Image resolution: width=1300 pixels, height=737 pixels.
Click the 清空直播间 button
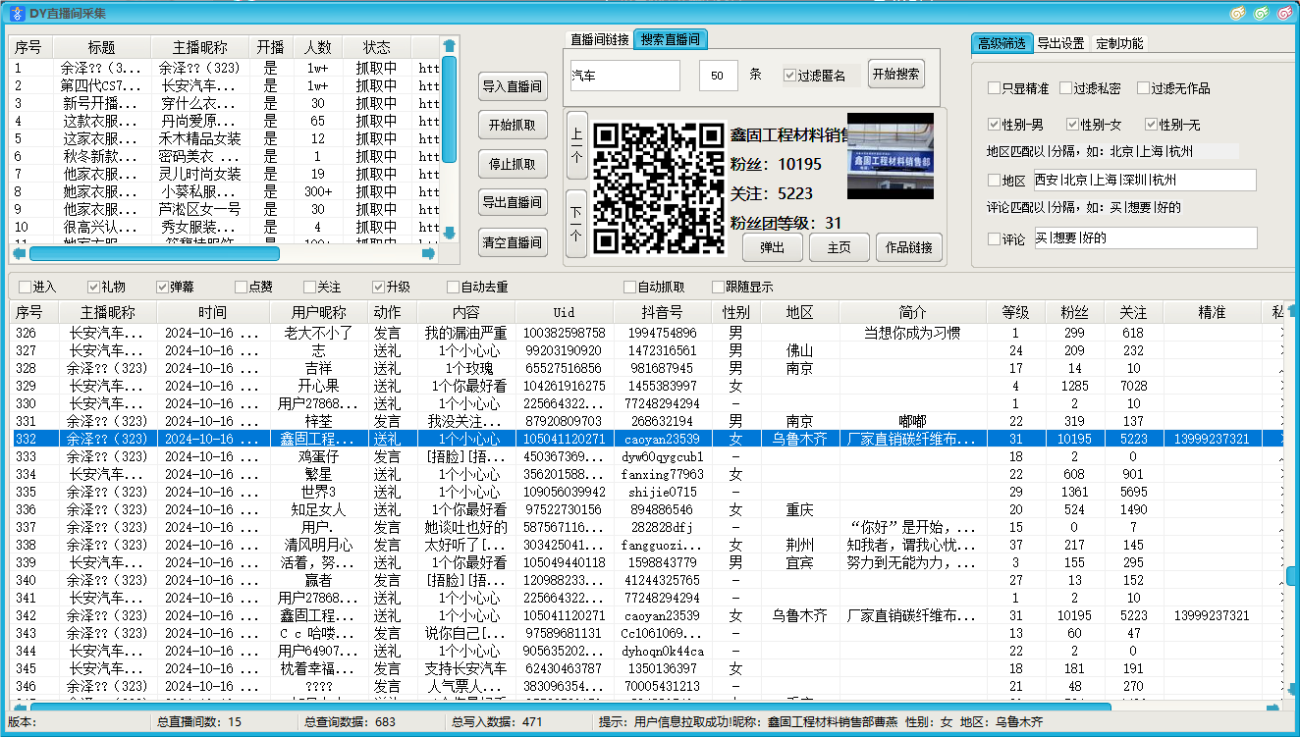click(x=513, y=241)
